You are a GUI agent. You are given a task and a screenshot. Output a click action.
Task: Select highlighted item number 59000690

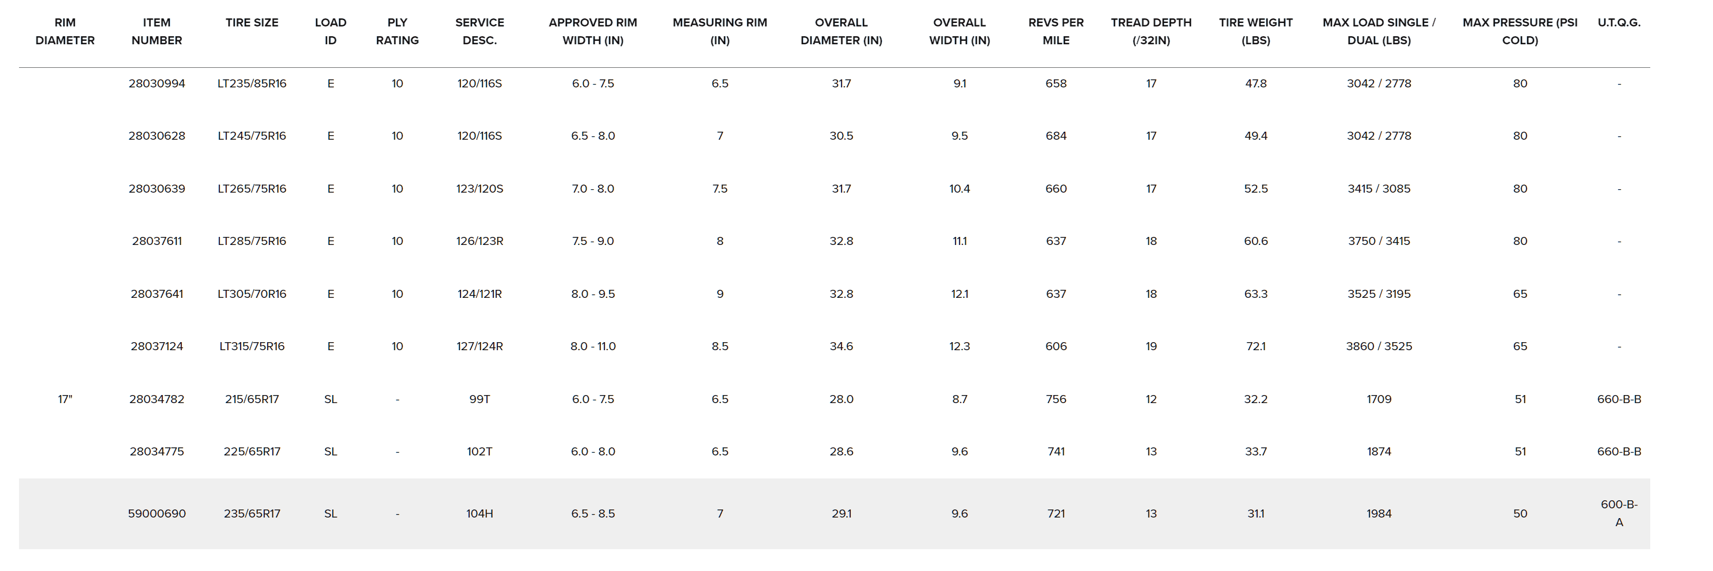click(156, 514)
